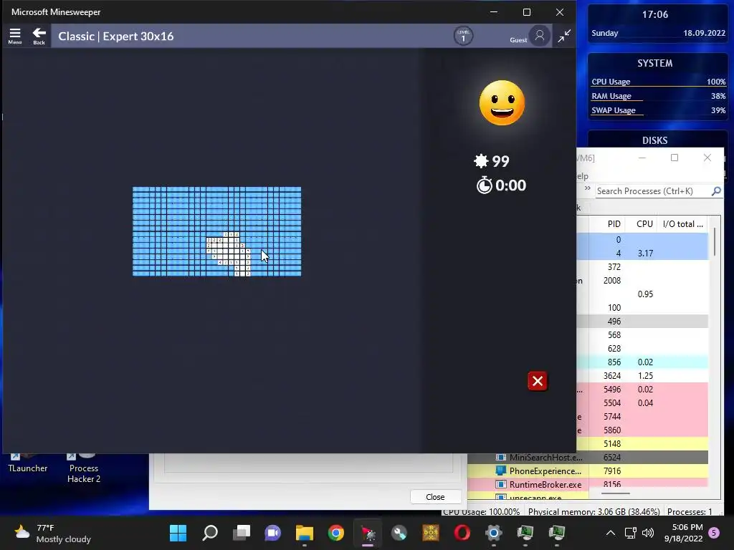Viewport: 734px width, 550px height.
Task: Select the process row with PID 496
Action: 642,322
